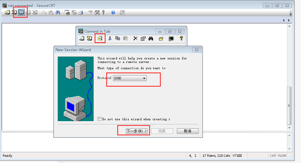Image resolution: width=301 pixels, height=163 pixels.
Task: Click the 下一步(N) Next button
Action: [x=137, y=131]
